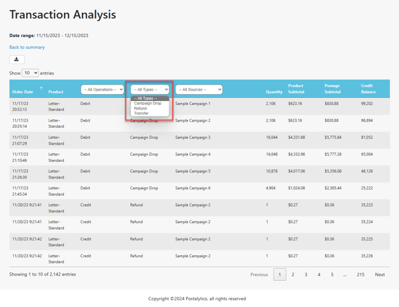399x307 pixels.
Task: Sort by the Quantity column header
Action: [274, 92]
